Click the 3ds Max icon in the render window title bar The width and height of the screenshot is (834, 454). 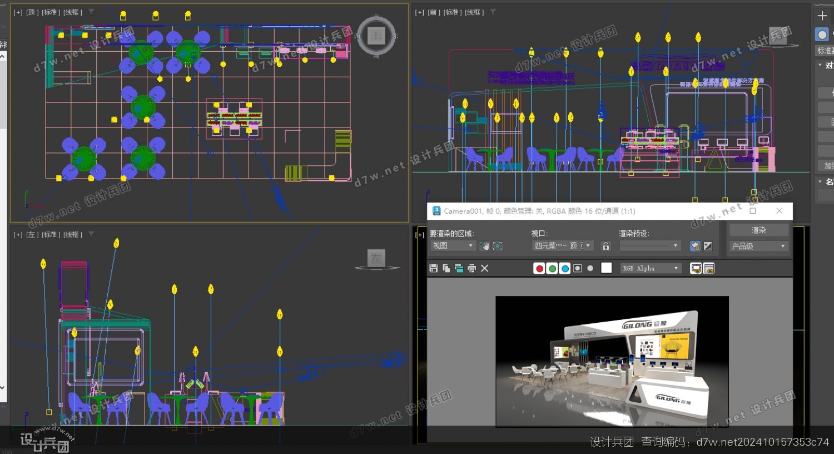coord(436,211)
